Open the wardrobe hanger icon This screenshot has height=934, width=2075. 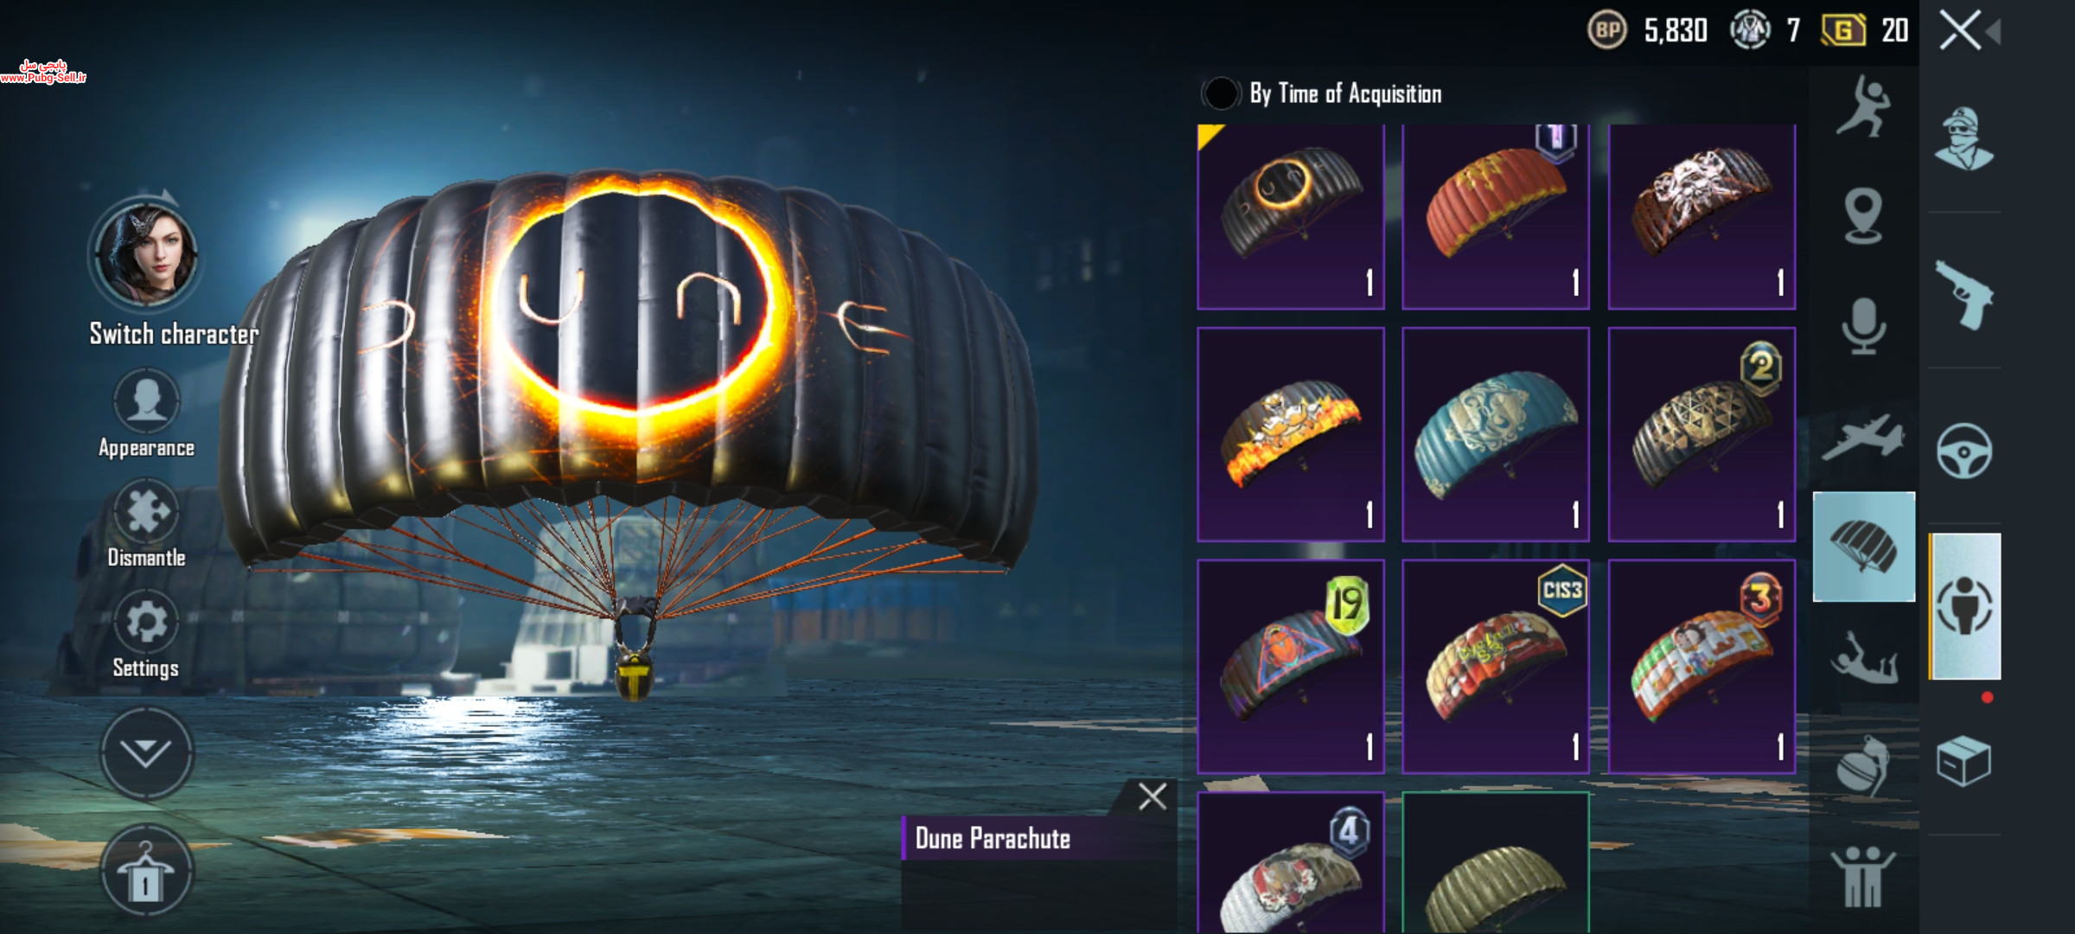coord(145,872)
